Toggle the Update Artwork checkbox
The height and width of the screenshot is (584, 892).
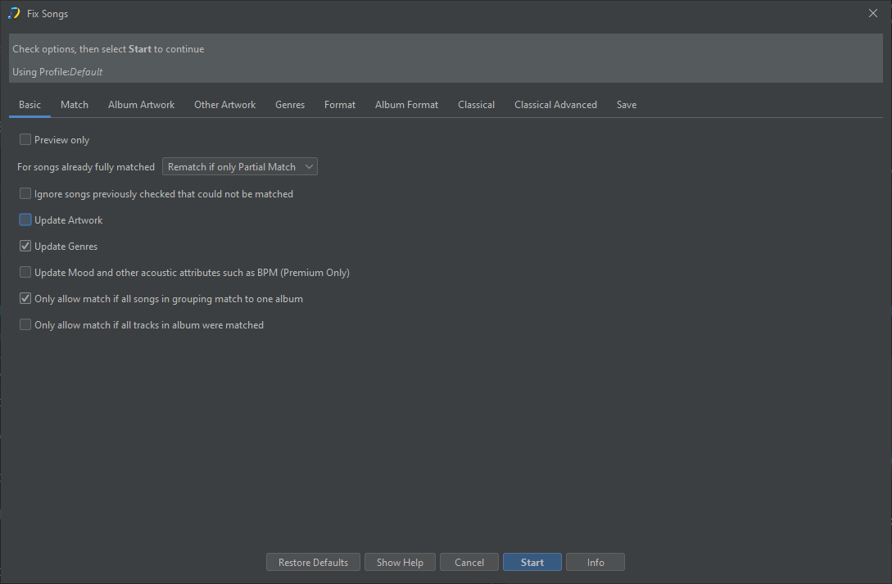(25, 220)
